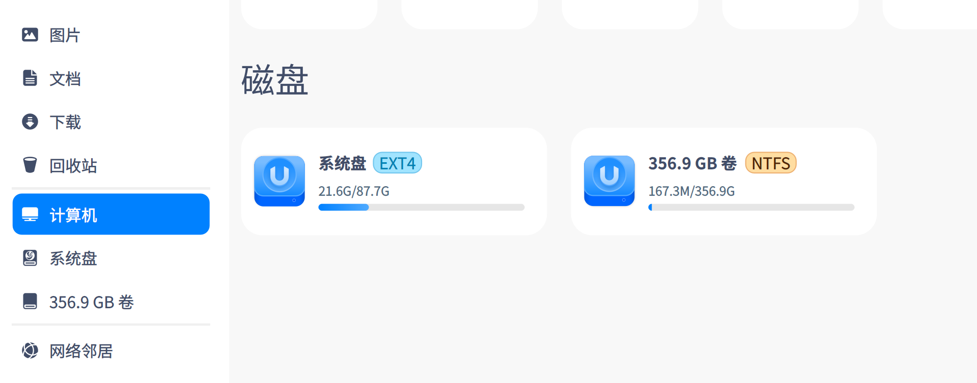The width and height of the screenshot is (977, 383).
Task: Open the 系统盘 disk card
Action: (395, 181)
